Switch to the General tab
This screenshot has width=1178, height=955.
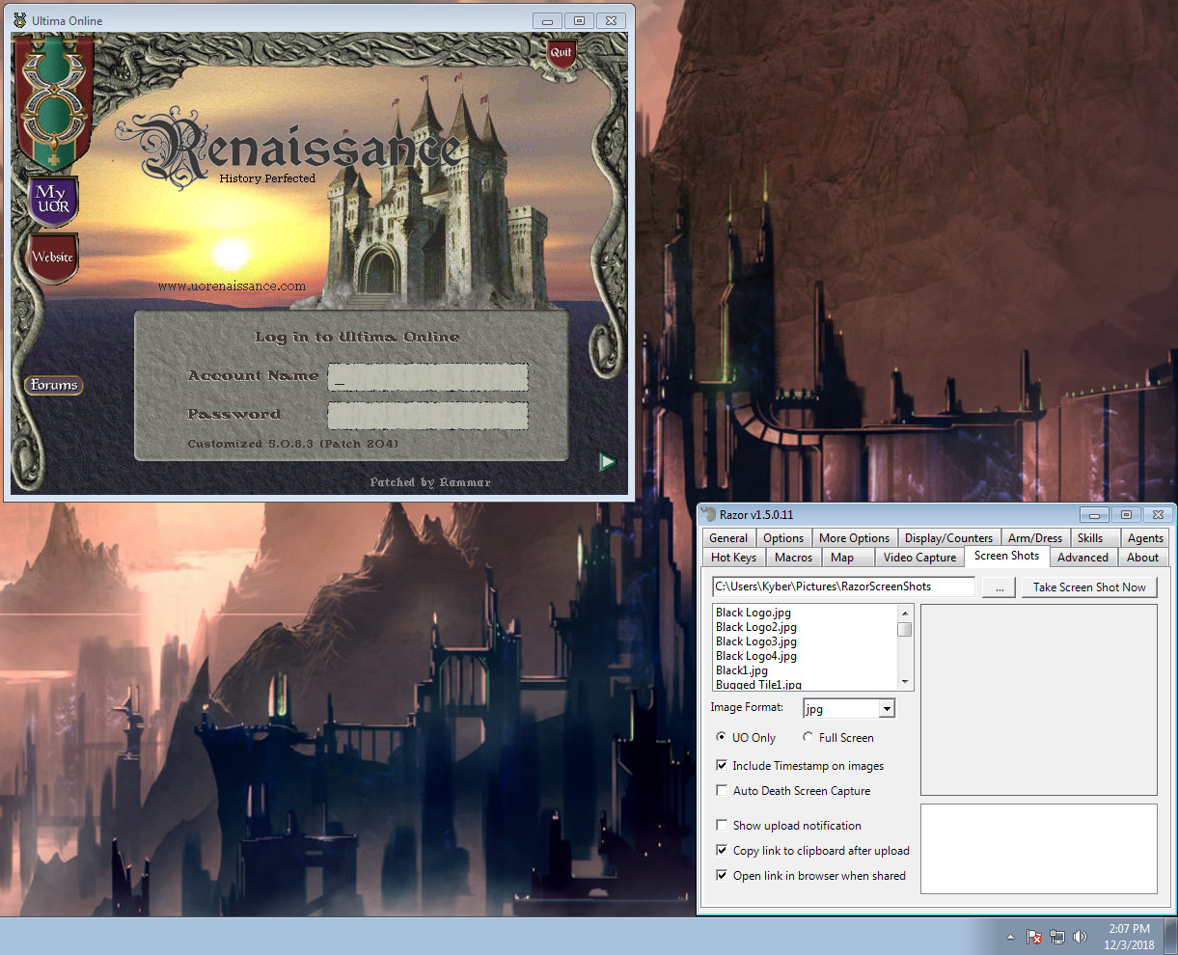click(x=728, y=538)
